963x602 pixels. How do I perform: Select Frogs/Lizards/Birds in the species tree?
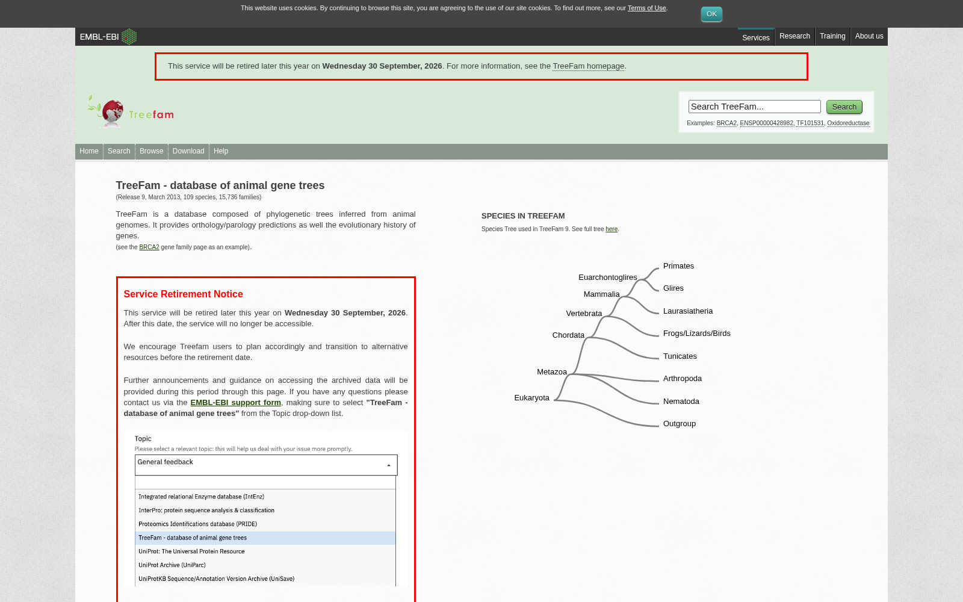pyautogui.click(x=697, y=334)
